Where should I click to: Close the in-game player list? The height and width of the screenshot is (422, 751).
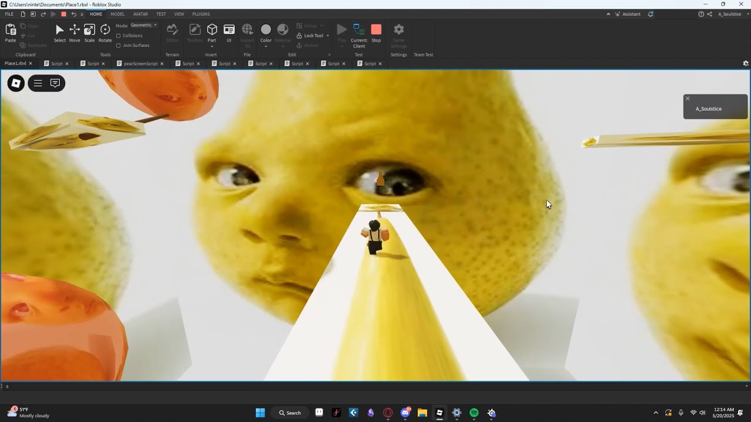pyautogui.click(x=688, y=98)
